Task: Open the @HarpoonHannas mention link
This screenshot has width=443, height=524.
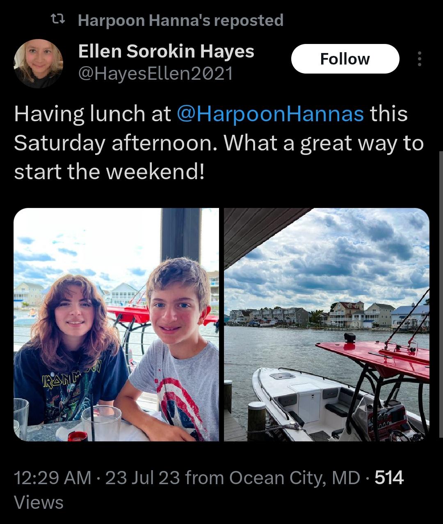Action: click(x=270, y=114)
